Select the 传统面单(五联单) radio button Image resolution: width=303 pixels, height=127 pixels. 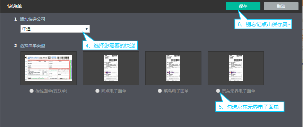(x=31, y=91)
